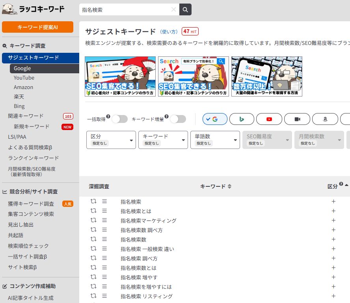Click the 指名検索 search input field
This screenshot has width=350, height=303.
[125, 9]
